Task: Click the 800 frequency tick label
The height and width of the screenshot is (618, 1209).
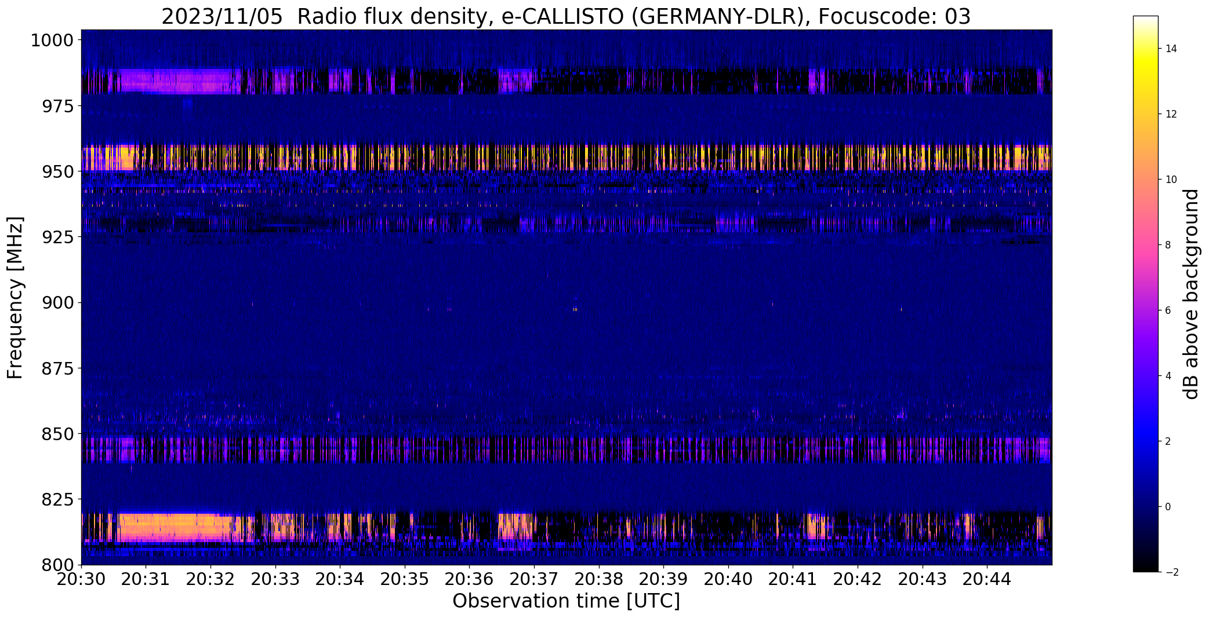Action: tap(57, 564)
